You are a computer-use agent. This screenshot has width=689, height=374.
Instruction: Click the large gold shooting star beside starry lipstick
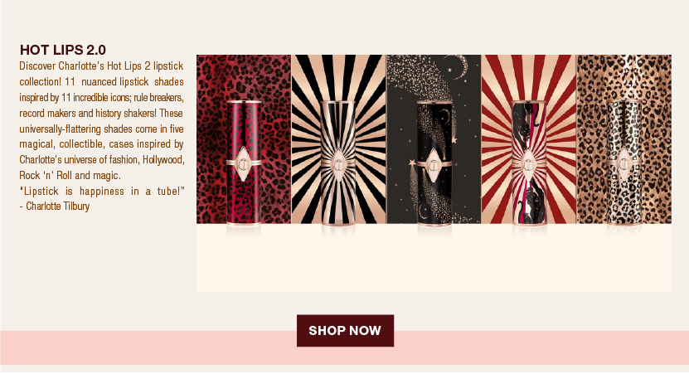412,164
